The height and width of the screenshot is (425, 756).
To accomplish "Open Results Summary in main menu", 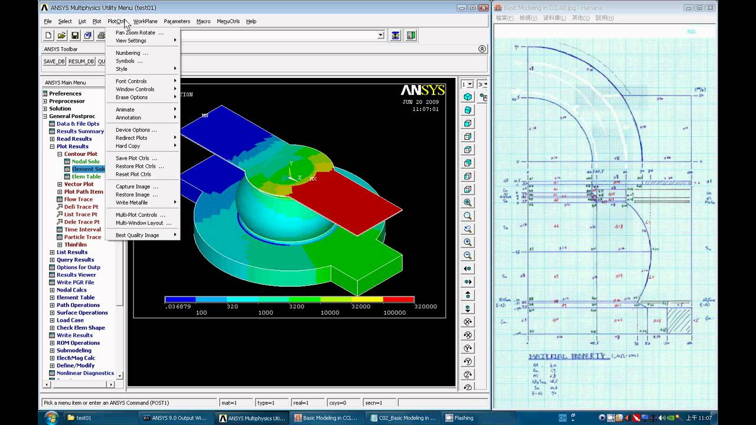I will 80,131.
